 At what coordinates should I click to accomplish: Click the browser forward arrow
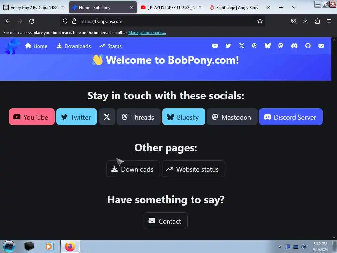click(x=20, y=21)
